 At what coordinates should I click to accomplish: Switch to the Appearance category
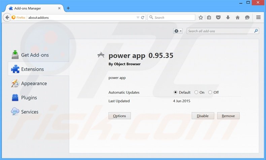(38, 83)
